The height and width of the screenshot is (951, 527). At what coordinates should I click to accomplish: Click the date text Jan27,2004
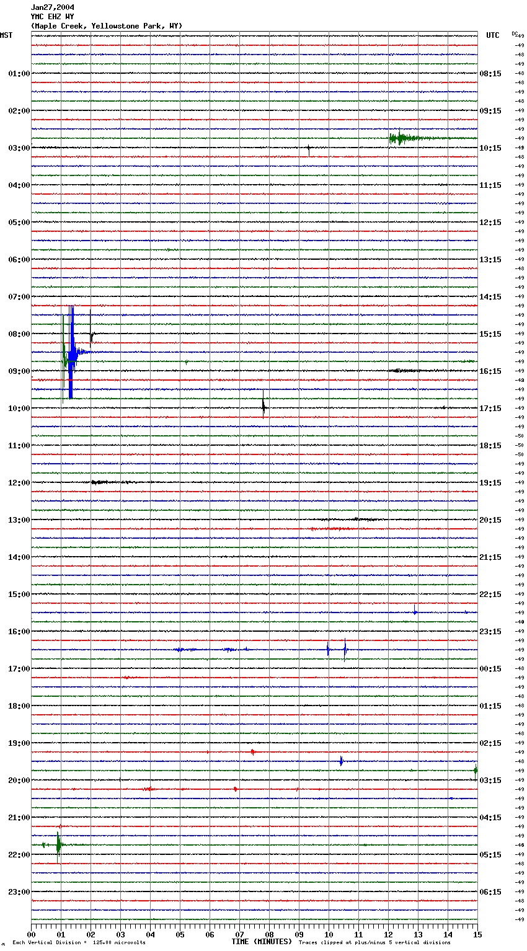(53, 7)
